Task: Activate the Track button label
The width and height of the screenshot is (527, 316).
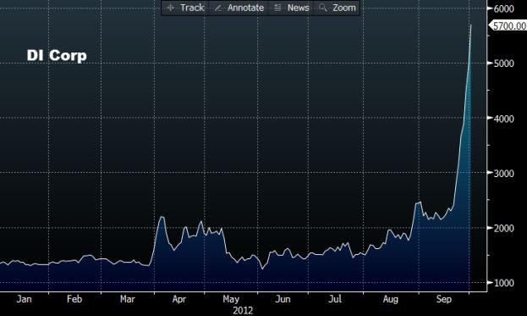Action: point(192,8)
